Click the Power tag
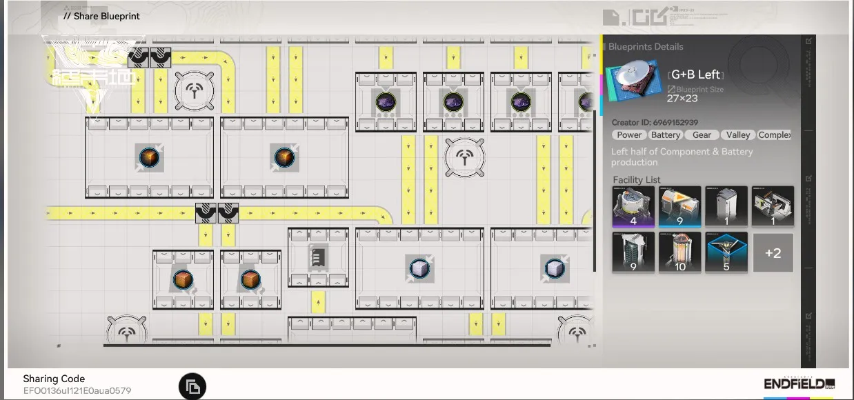This screenshot has height=400, width=854. click(629, 135)
